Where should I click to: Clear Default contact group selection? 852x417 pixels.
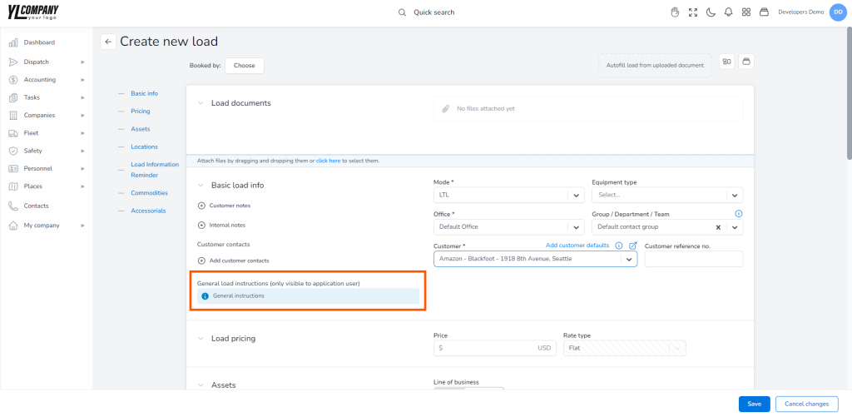718,227
